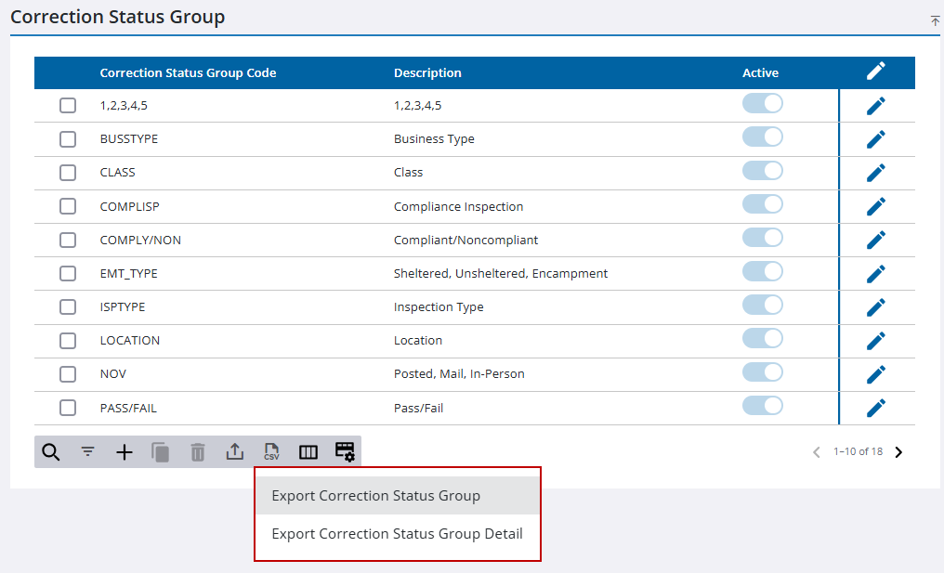Click the CSV export icon

click(271, 452)
